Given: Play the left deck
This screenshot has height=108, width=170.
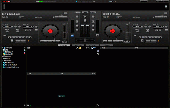Looking at the screenshot, I should point(53,41).
